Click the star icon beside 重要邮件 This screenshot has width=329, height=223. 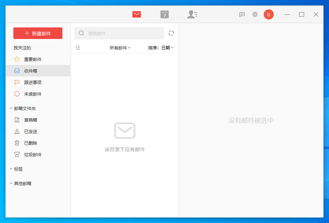click(17, 60)
